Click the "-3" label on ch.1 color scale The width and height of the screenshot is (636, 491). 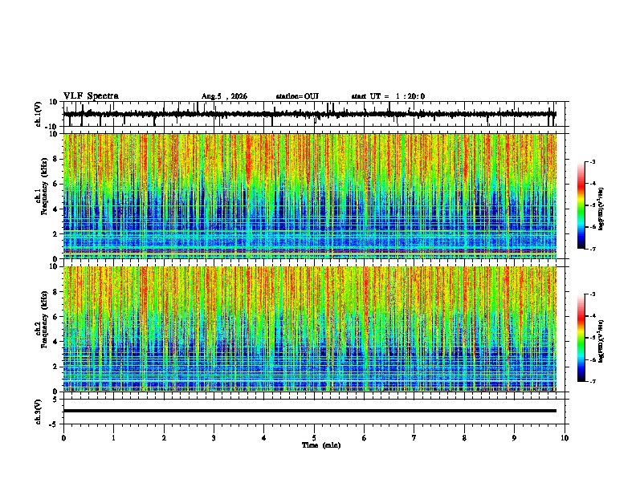coord(592,162)
